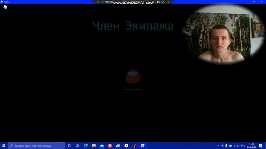The image size is (266, 149).
Task: Click the 'Член Экипажа' heading text
Action: click(x=133, y=26)
